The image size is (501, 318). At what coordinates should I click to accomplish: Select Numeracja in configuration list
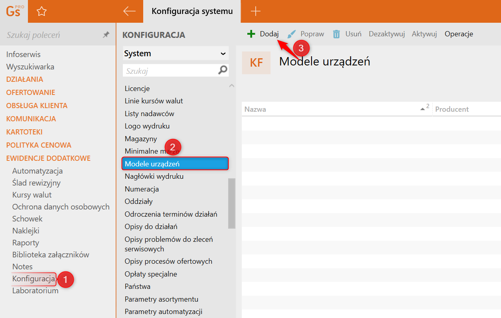point(142,189)
